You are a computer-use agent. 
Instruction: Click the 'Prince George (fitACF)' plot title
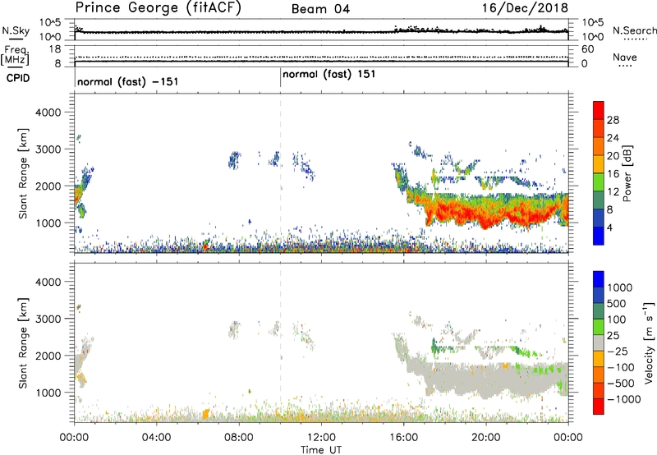pyautogui.click(x=158, y=8)
